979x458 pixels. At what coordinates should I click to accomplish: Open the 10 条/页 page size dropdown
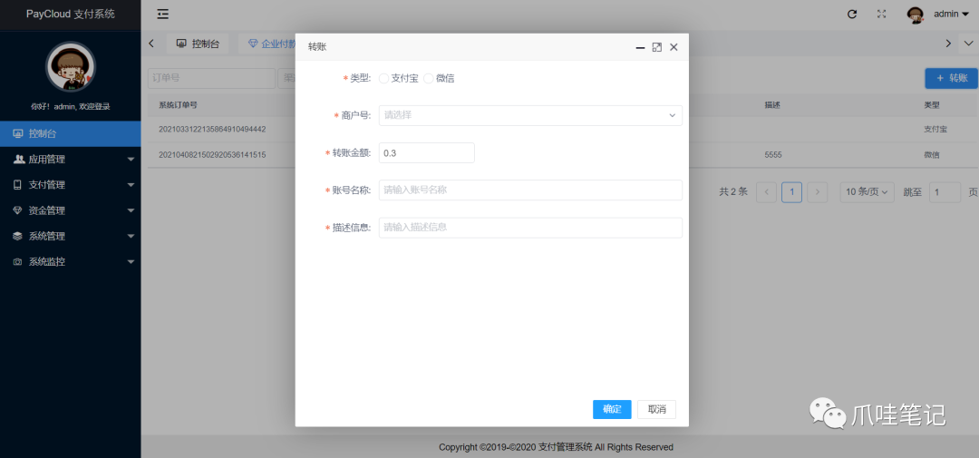pos(868,192)
